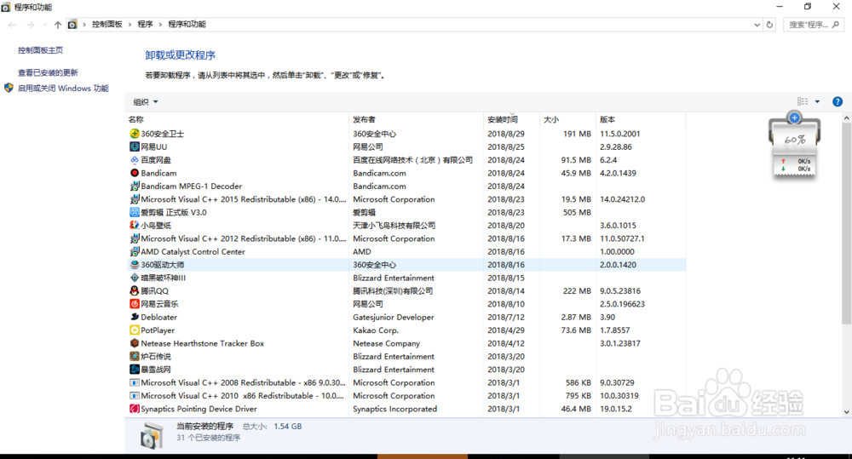
Task: Open 查看已安装的更新 link
Action: click(48, 72)
